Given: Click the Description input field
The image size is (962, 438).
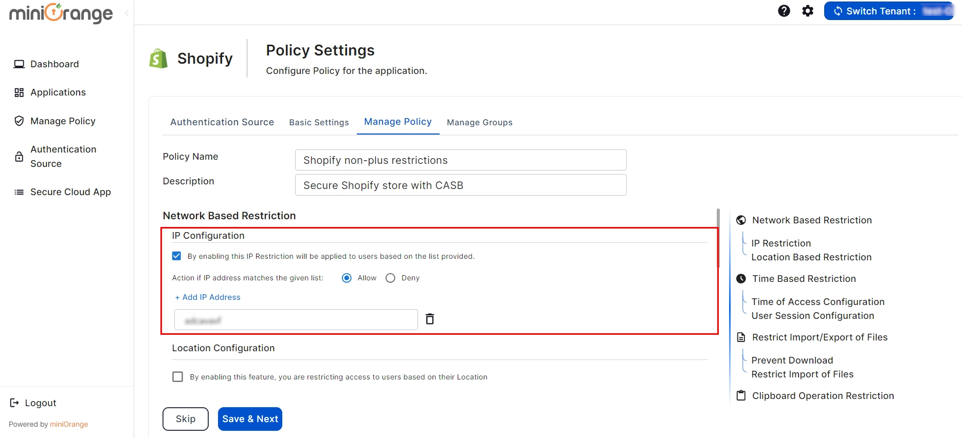Looking at the screenshot, I should click(x=461, y=185).
